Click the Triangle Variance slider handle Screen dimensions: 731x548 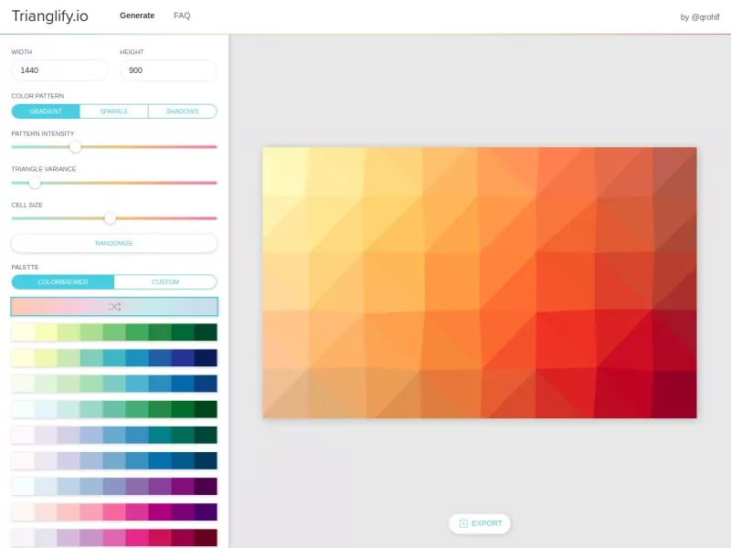tap(35, 183)
